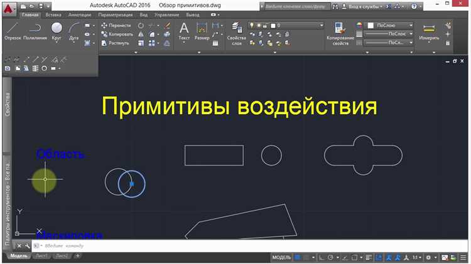Switch to the Параметризация ribbon tab
The width and height of the screenshot is (471, 264).
click(x=116, y=14)
